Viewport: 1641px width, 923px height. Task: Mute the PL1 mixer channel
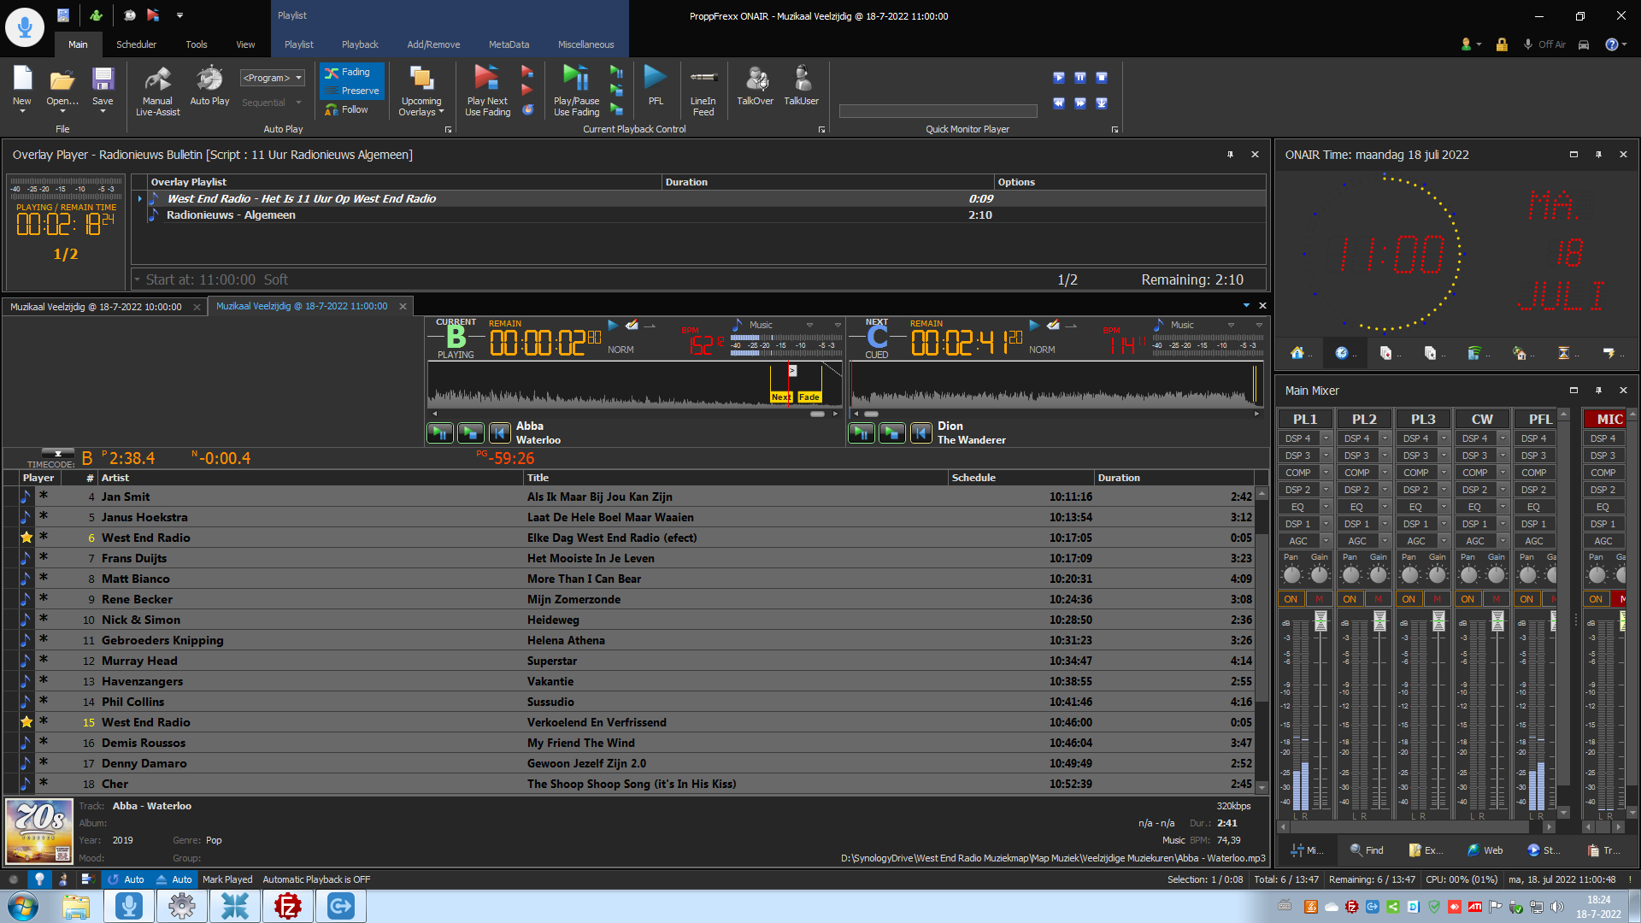[1319, 599]
